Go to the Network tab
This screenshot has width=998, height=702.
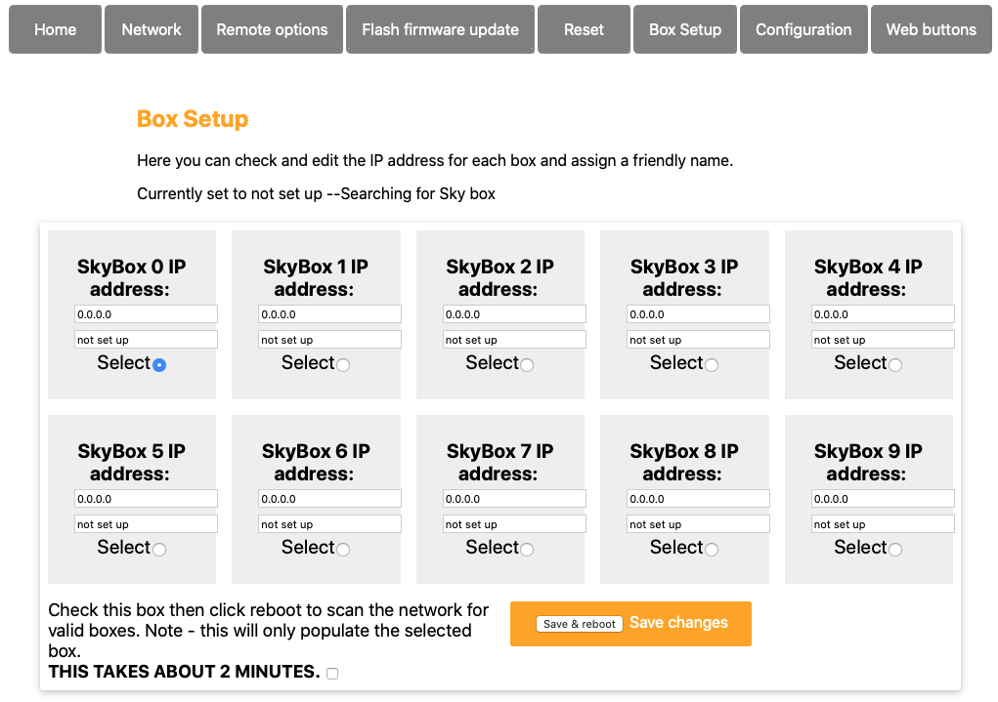click(x=152, y=29)
